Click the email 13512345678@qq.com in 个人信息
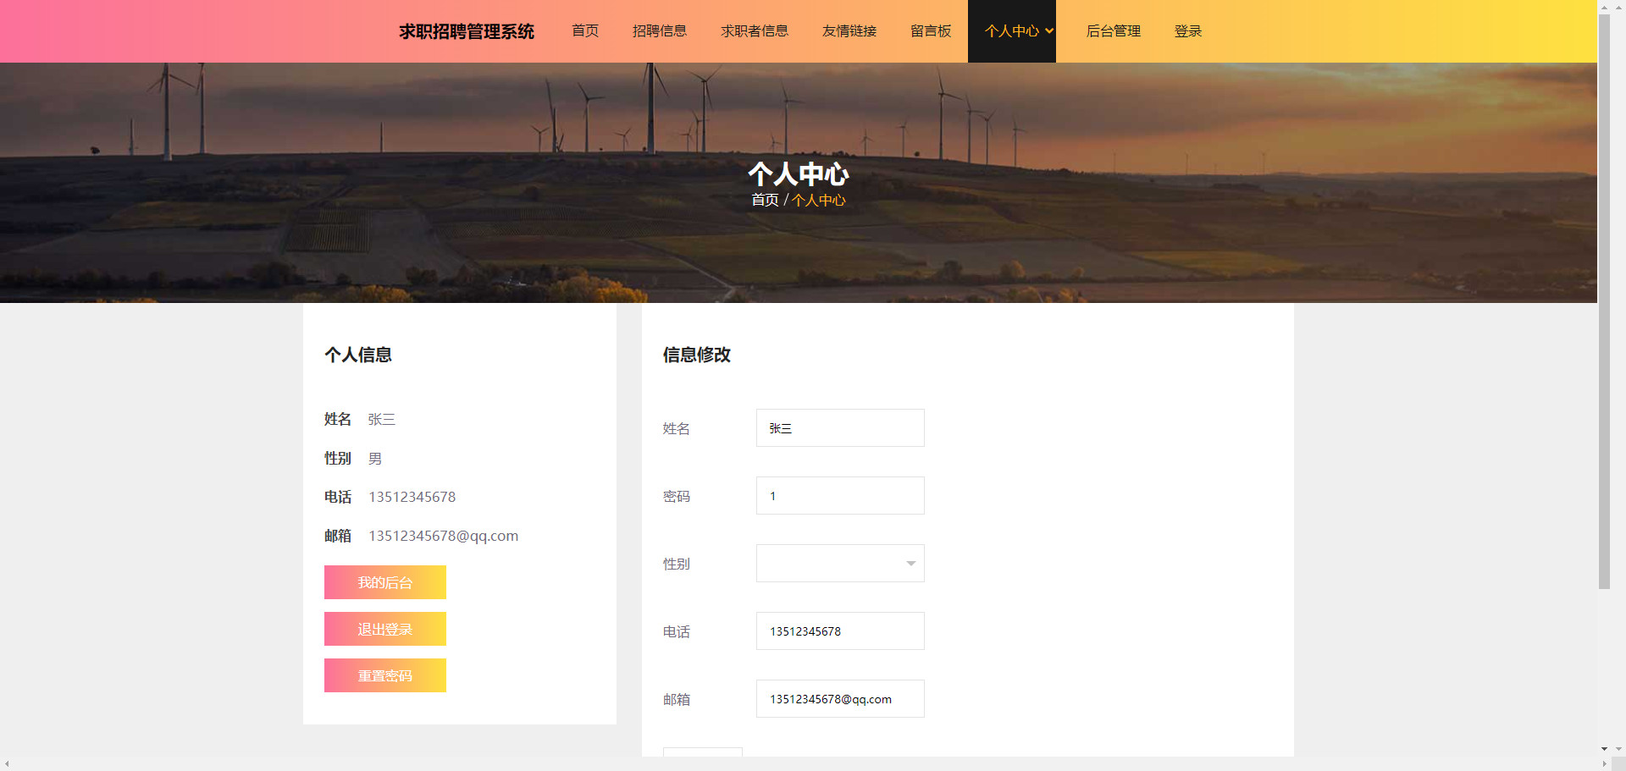Image resolution: width=1626 pixels, height=771 pixels. (x=443, y=536)
